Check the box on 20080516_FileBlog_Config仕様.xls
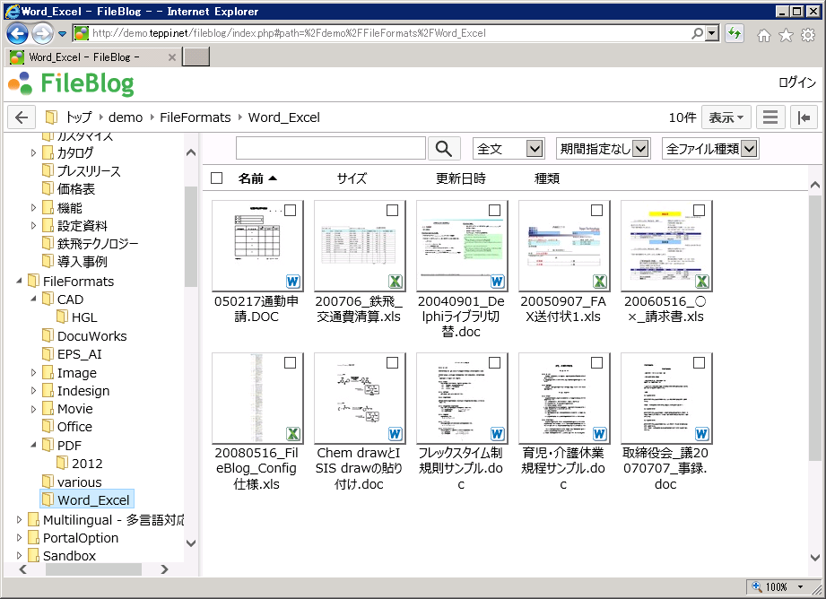The width and height of the screenshot is (826, 599). [x=291, y=362]
